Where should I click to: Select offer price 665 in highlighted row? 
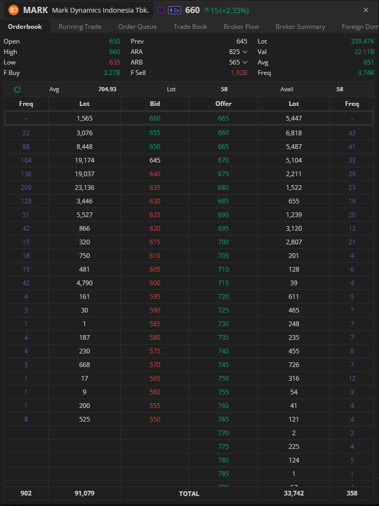[224, 119]
